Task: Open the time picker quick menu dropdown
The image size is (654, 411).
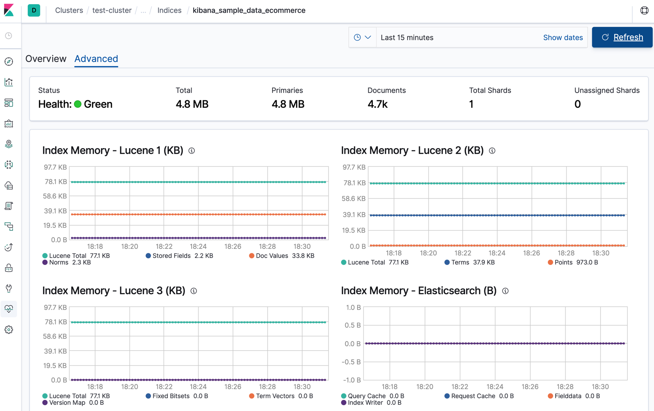Action: pyautogui.click(x=362, y=38)
